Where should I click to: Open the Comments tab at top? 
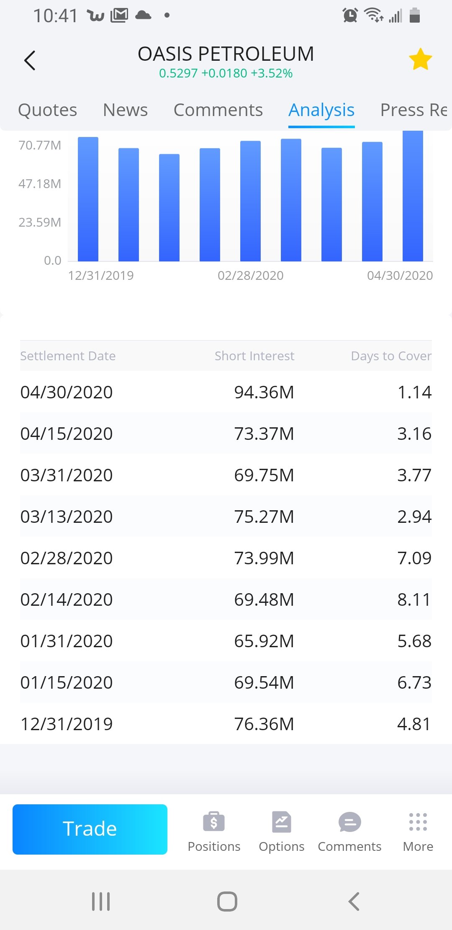[x=218, y=110]
